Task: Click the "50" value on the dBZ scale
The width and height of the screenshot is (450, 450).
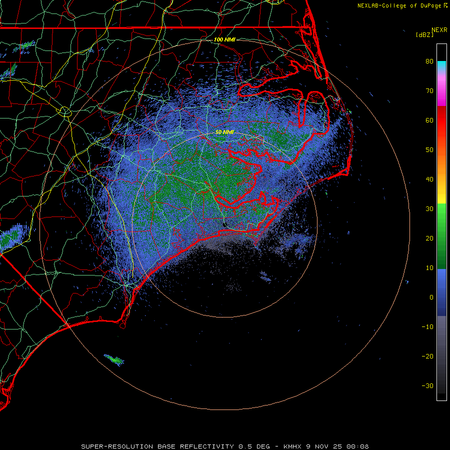Action: coord(429,150)
